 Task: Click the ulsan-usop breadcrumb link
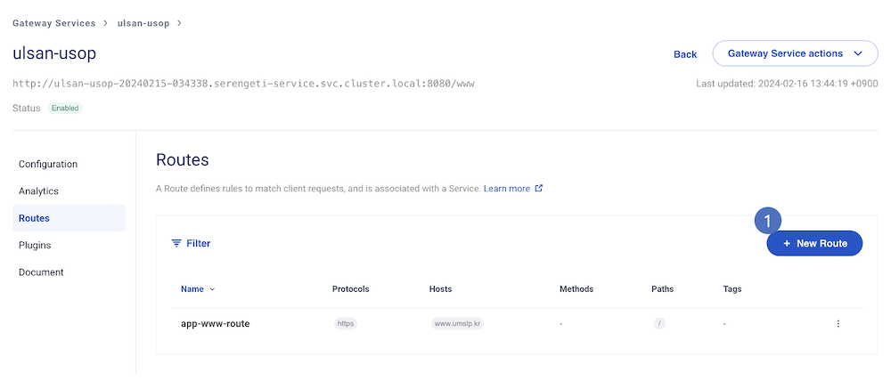tap(143, 23)
